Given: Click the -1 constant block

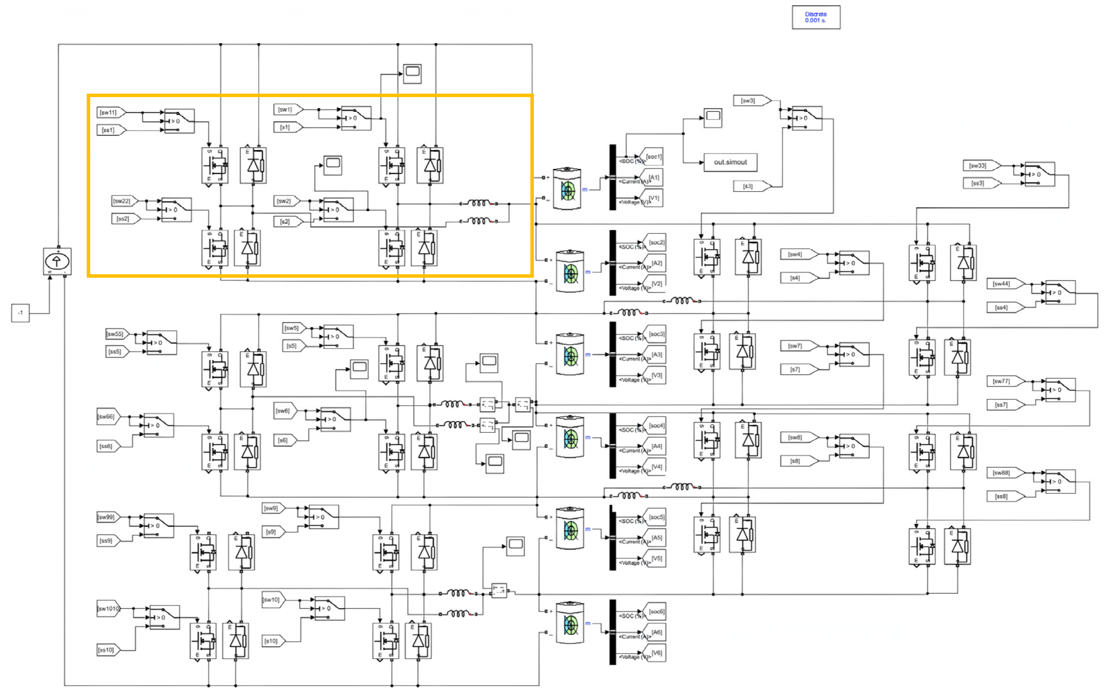Looking at the screenshot, I should (20, 313).
